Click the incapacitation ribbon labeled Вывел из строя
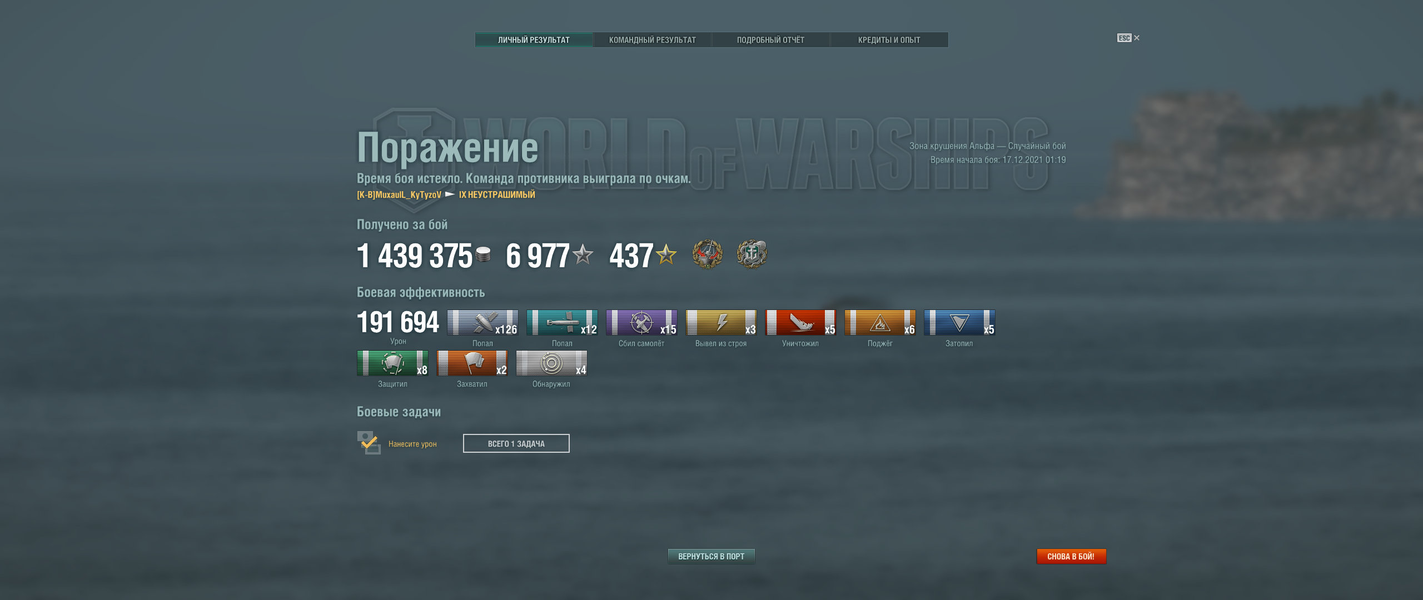 coord(721,323)
